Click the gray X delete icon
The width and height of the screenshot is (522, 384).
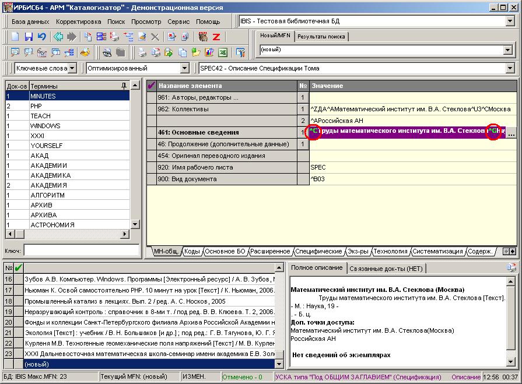[x=155, y=37]
